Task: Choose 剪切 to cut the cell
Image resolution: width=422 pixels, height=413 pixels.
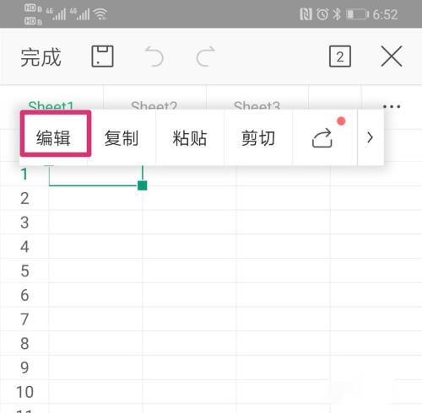Action: click(x=258, y=138)
